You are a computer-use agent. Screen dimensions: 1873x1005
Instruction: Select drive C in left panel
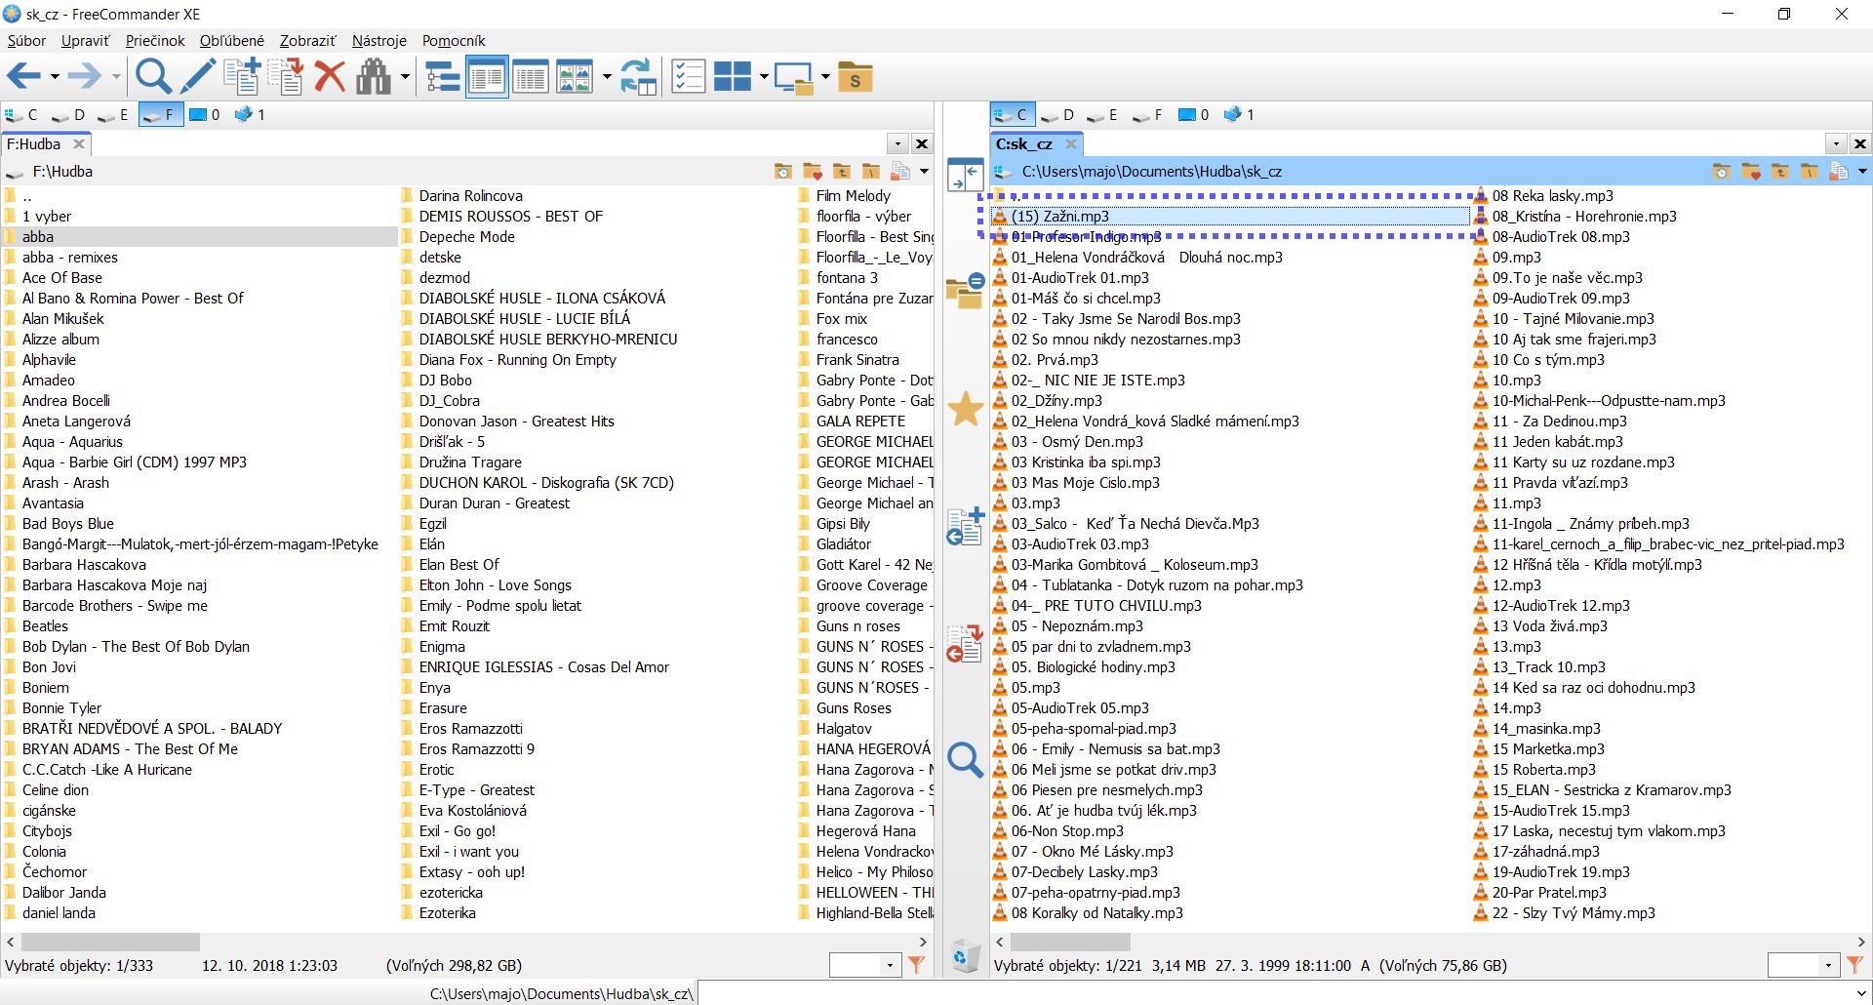point(22,115)
